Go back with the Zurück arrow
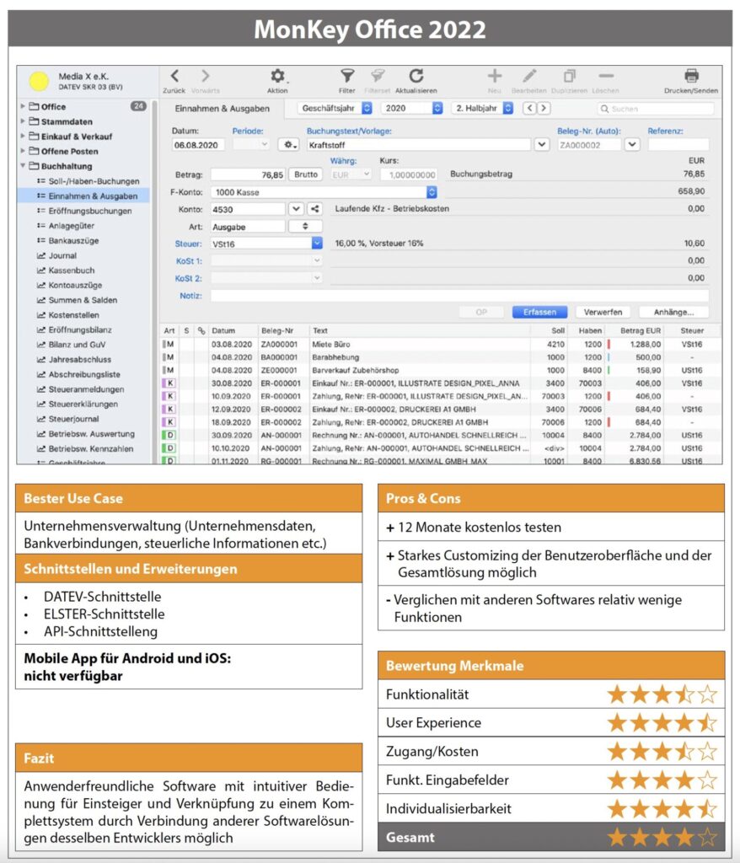 tap(174, 76)
